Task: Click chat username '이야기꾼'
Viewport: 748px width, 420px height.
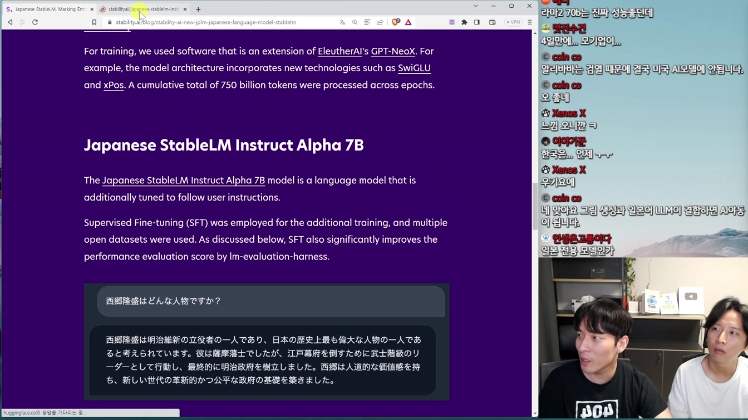Action: tap(569, 142)
